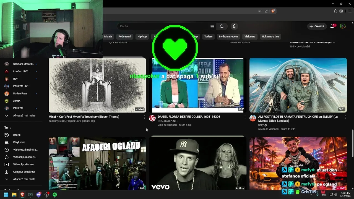
Task: Open the sidebar search panel icon
Action: point(341,11)
